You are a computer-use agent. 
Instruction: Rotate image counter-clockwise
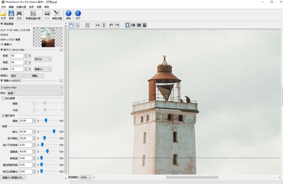111,25
